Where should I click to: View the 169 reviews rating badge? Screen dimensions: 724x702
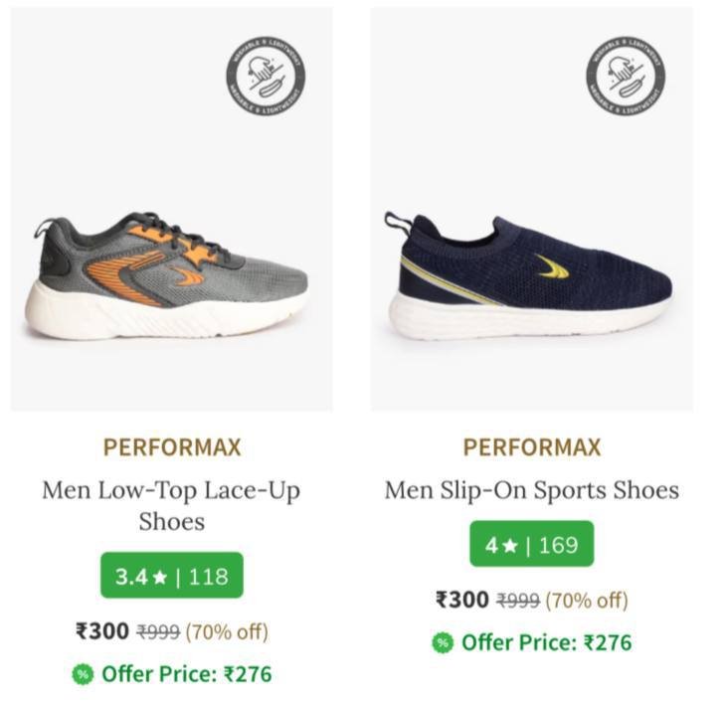(532, 544)
